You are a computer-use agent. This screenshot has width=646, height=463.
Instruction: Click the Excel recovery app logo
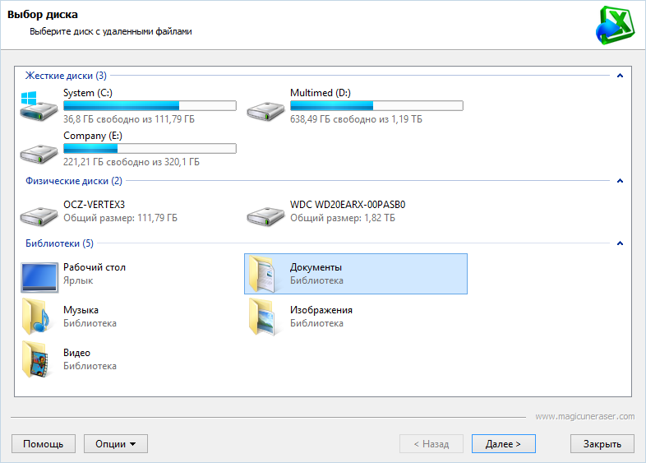(616, 25)
